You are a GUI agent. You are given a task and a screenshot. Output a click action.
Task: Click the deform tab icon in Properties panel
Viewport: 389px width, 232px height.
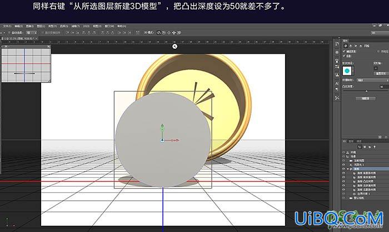coord(351,46)
